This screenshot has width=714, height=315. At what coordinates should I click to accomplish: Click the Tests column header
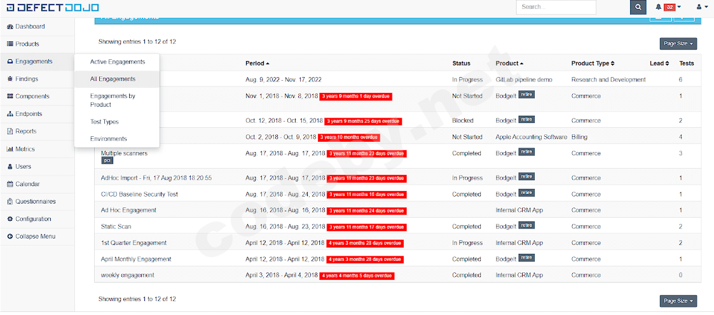pyautogui.click(x=687, y=64)
